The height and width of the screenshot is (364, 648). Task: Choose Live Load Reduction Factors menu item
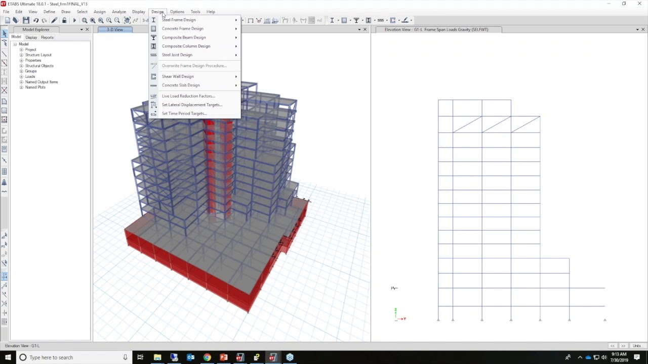tap(194, 96)
